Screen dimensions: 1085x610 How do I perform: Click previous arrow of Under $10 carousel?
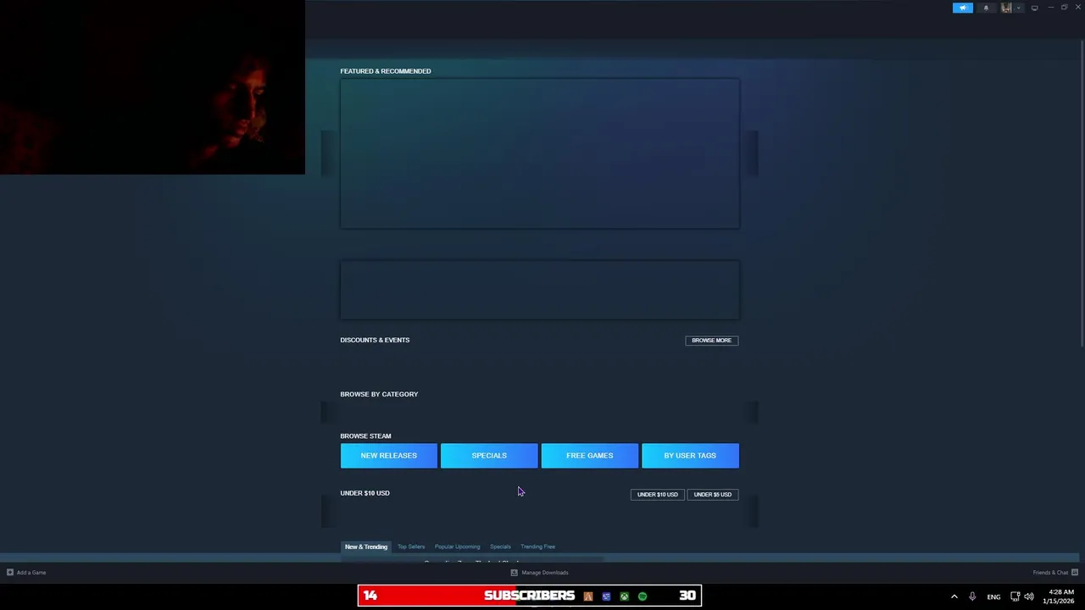point(328,512)
